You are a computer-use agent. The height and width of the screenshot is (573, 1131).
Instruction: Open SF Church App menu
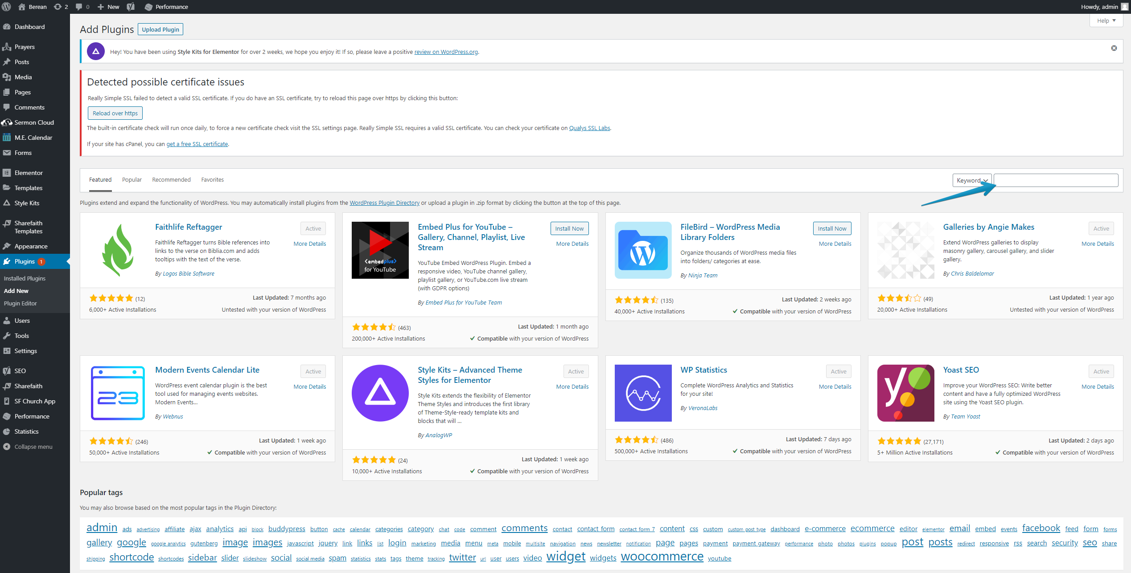click(x=35, y=401)
